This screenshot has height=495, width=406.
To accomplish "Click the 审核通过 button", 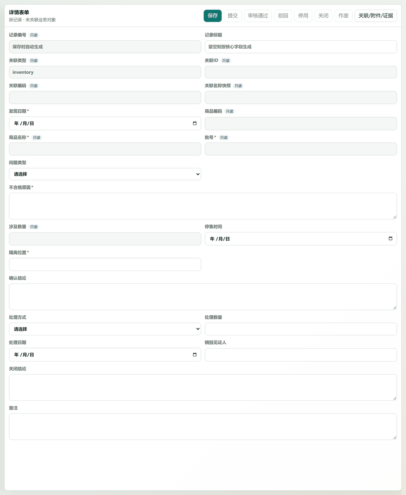I will (258, 16).
